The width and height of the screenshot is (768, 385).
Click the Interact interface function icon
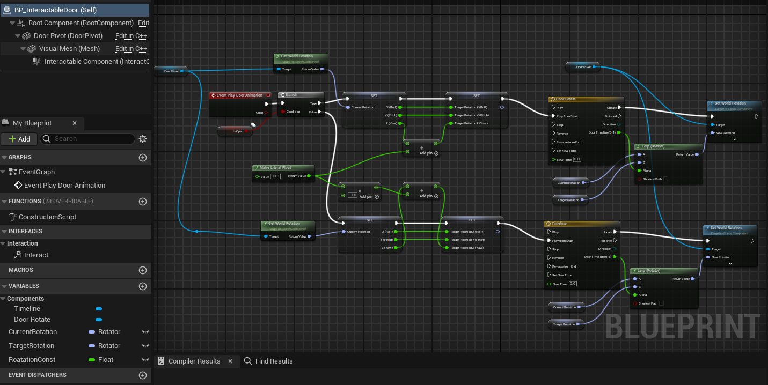pyautogui.click(x=18, y=255)
